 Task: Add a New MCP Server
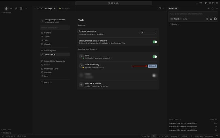(x=118, y=85)
